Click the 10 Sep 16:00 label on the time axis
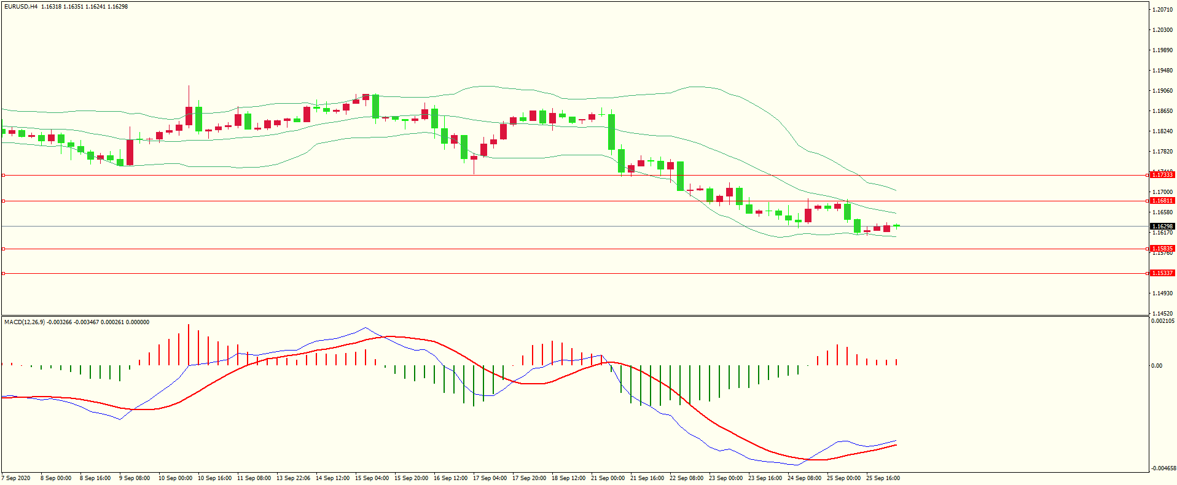Screen dimensions: 1177x485 pos(214,478)
